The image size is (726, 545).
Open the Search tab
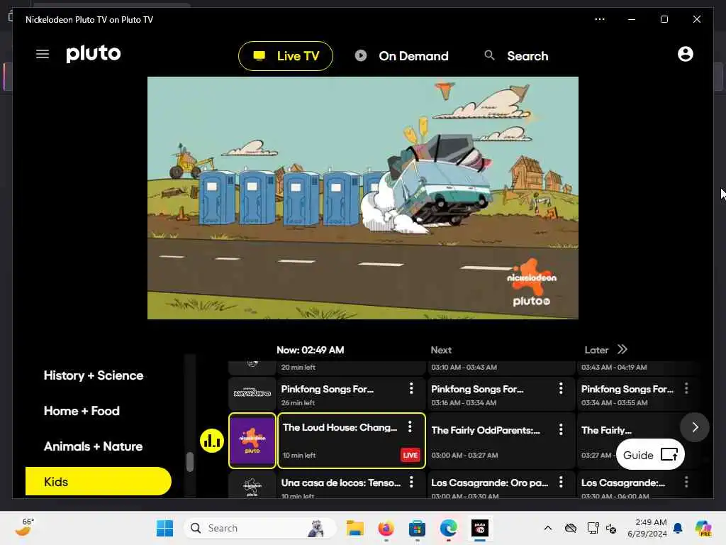pos(516,56)
